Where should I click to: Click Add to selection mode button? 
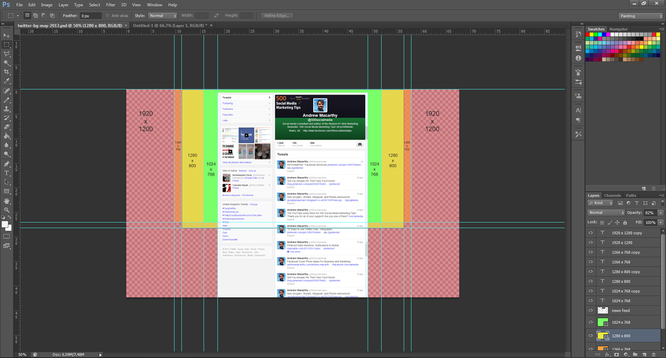[35, 16]
